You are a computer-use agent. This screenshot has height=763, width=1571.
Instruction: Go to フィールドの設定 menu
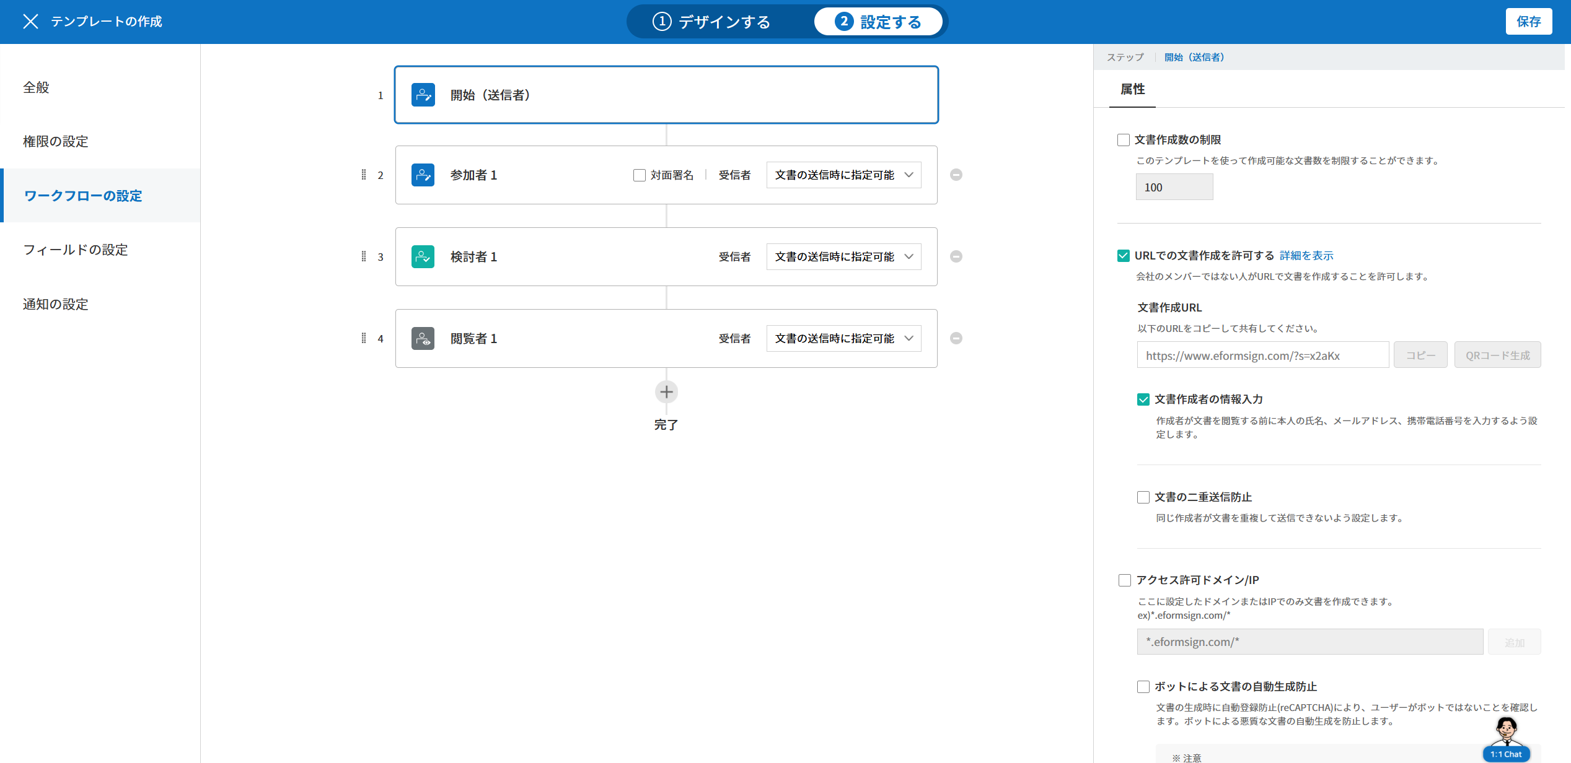click(76, 250)
